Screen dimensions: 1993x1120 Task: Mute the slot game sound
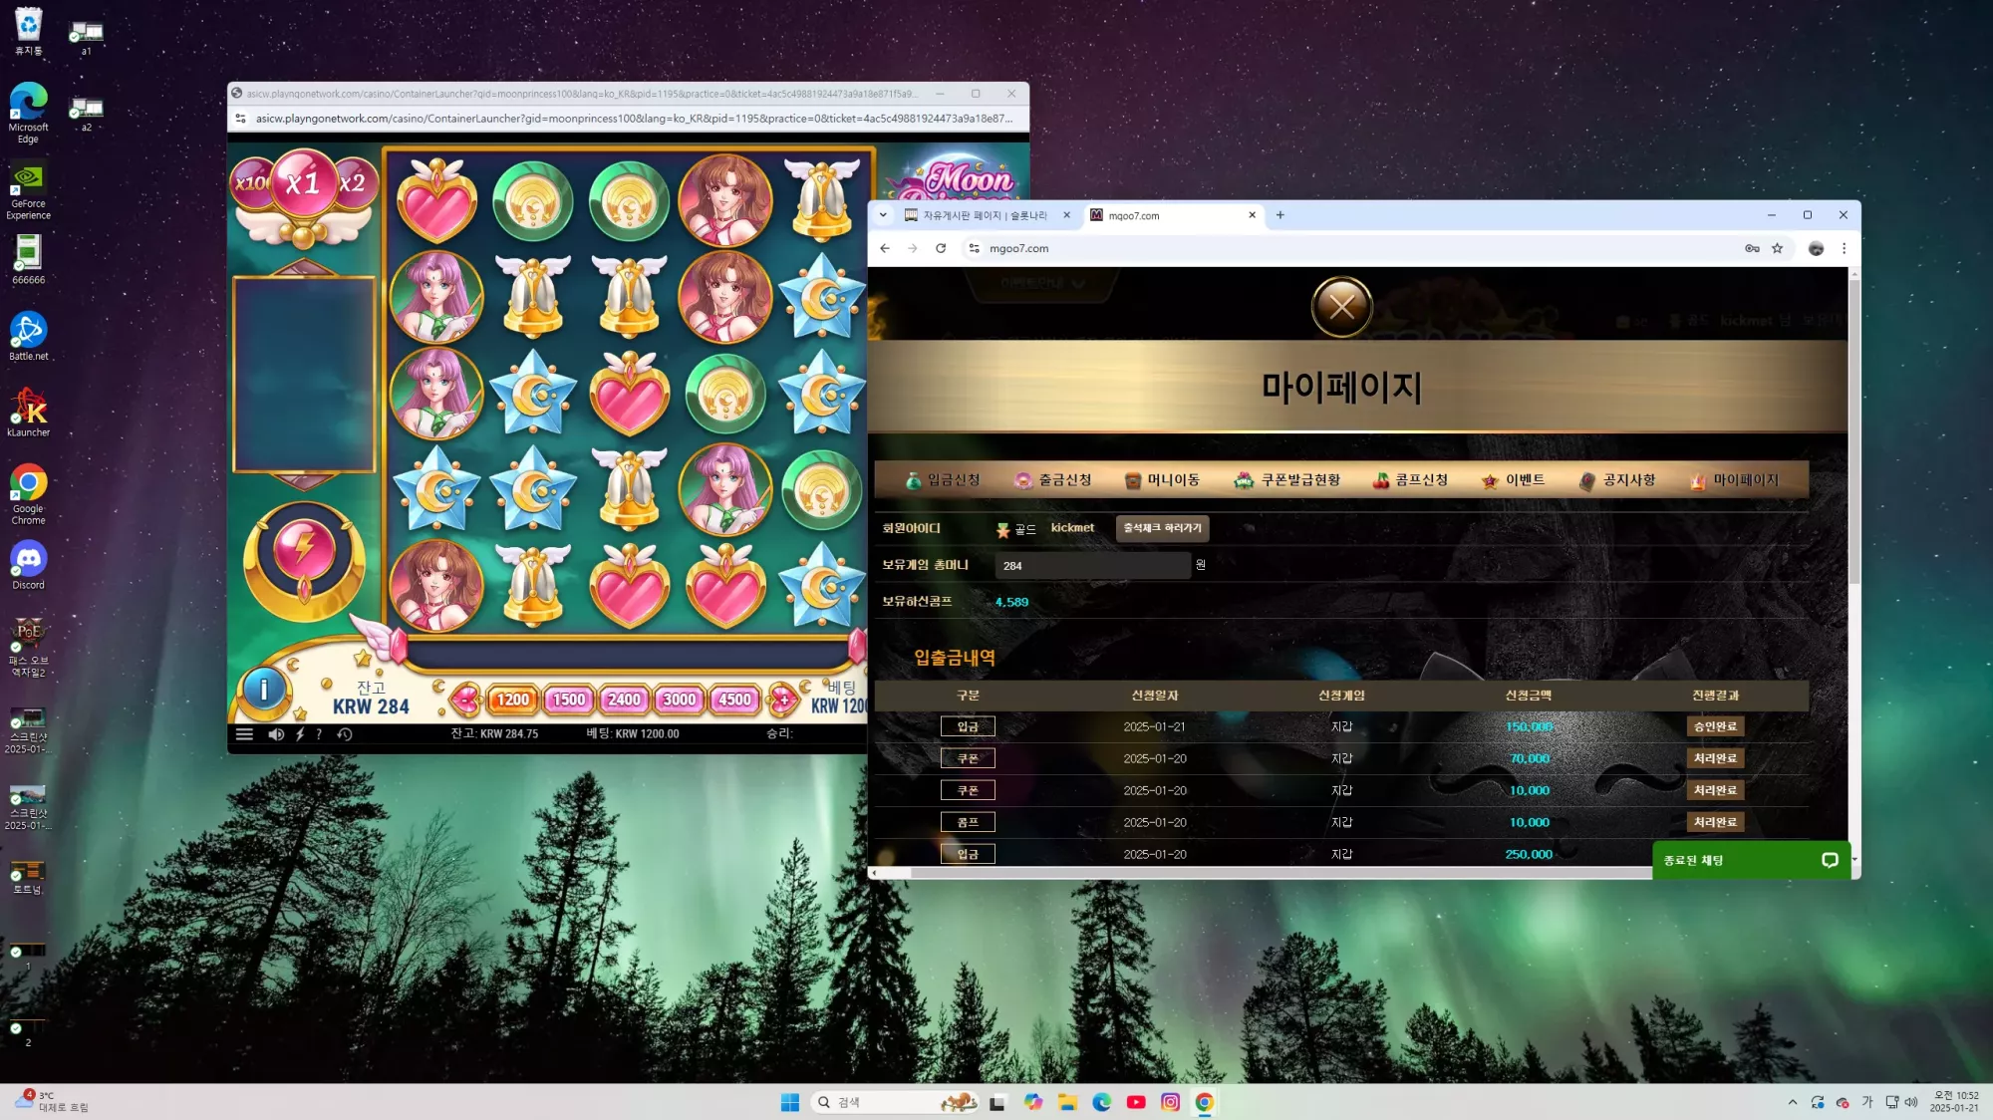point(276,734)
